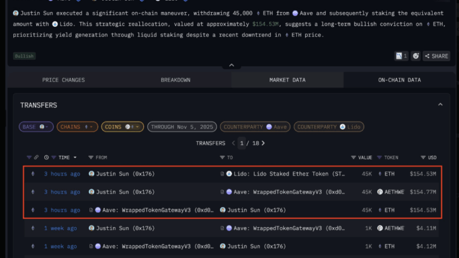Open '1 week ago' link in $4.11M row
Screen dimensions: 459x258
point(60,228)
